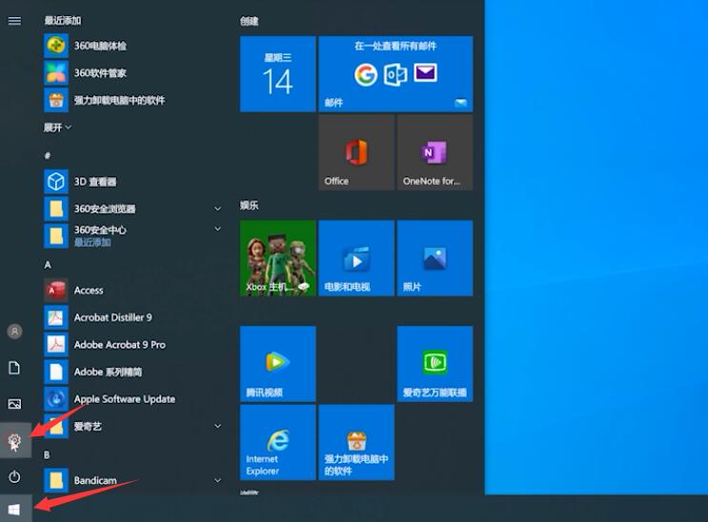
Task: Click the Outlook icon in mail tile
Action: 395,74
